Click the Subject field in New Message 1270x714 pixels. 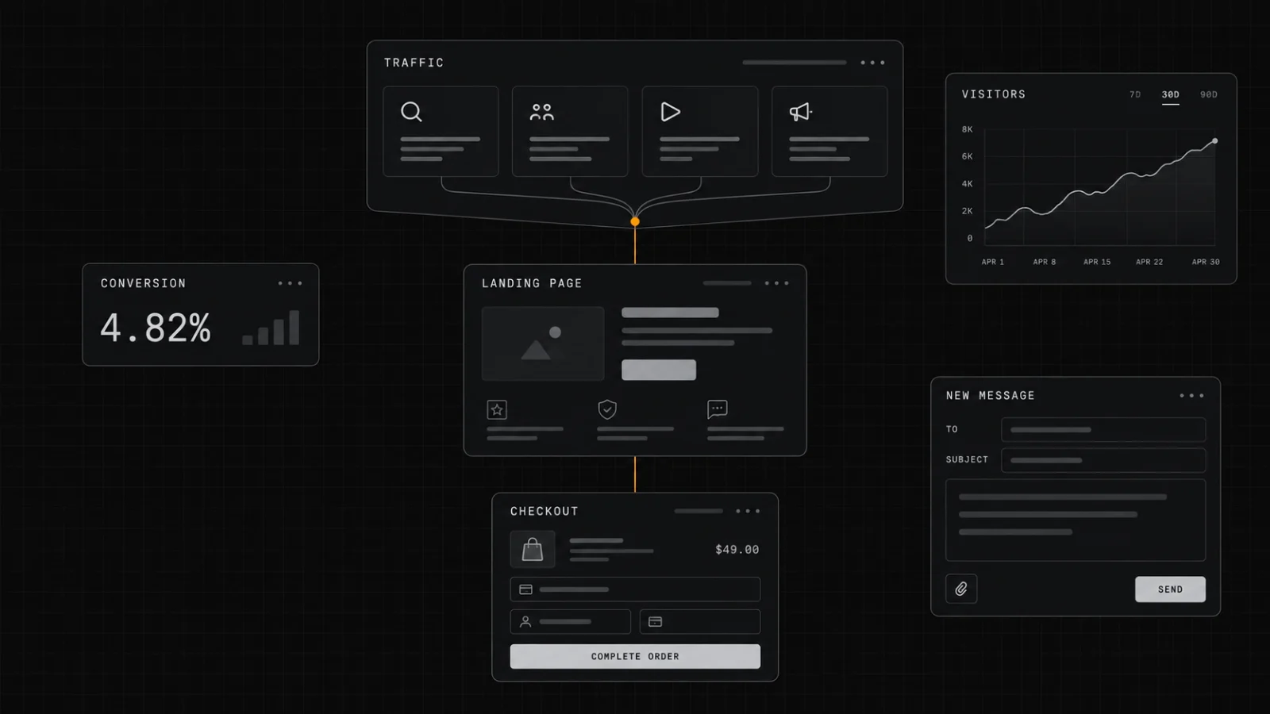1103,460
